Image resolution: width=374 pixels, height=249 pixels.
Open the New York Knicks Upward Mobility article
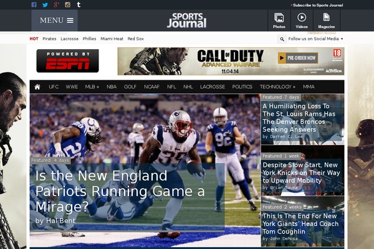pyautogui.click(x=301, y=173)
